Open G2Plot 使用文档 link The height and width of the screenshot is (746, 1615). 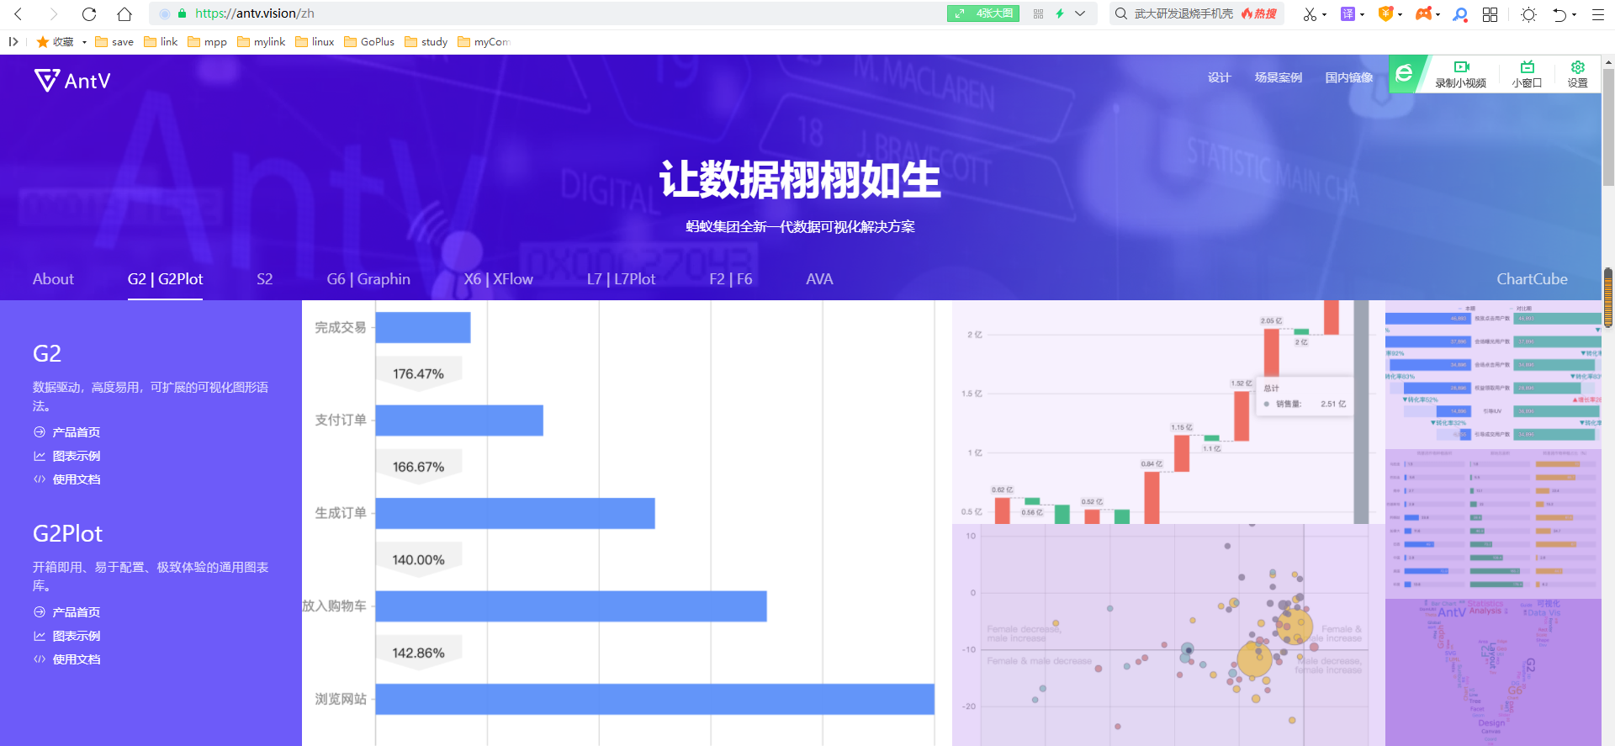coord(67,659)
